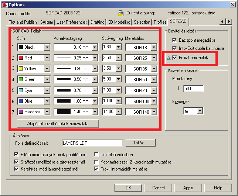Toggle Eltérő méretarányok csak papírtérben
Image resolution: width=238 pixels, height=196 pixels.
(16, 154)
